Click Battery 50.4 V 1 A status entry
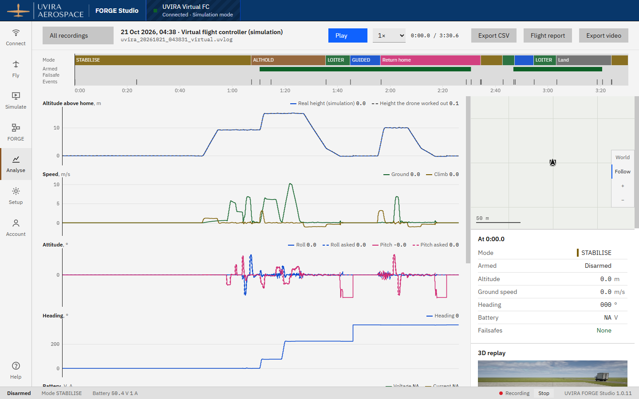The image size is (639, 399). click(115, 393)
